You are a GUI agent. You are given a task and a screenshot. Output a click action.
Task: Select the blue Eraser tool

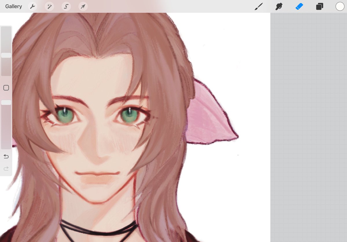(299, 6)
